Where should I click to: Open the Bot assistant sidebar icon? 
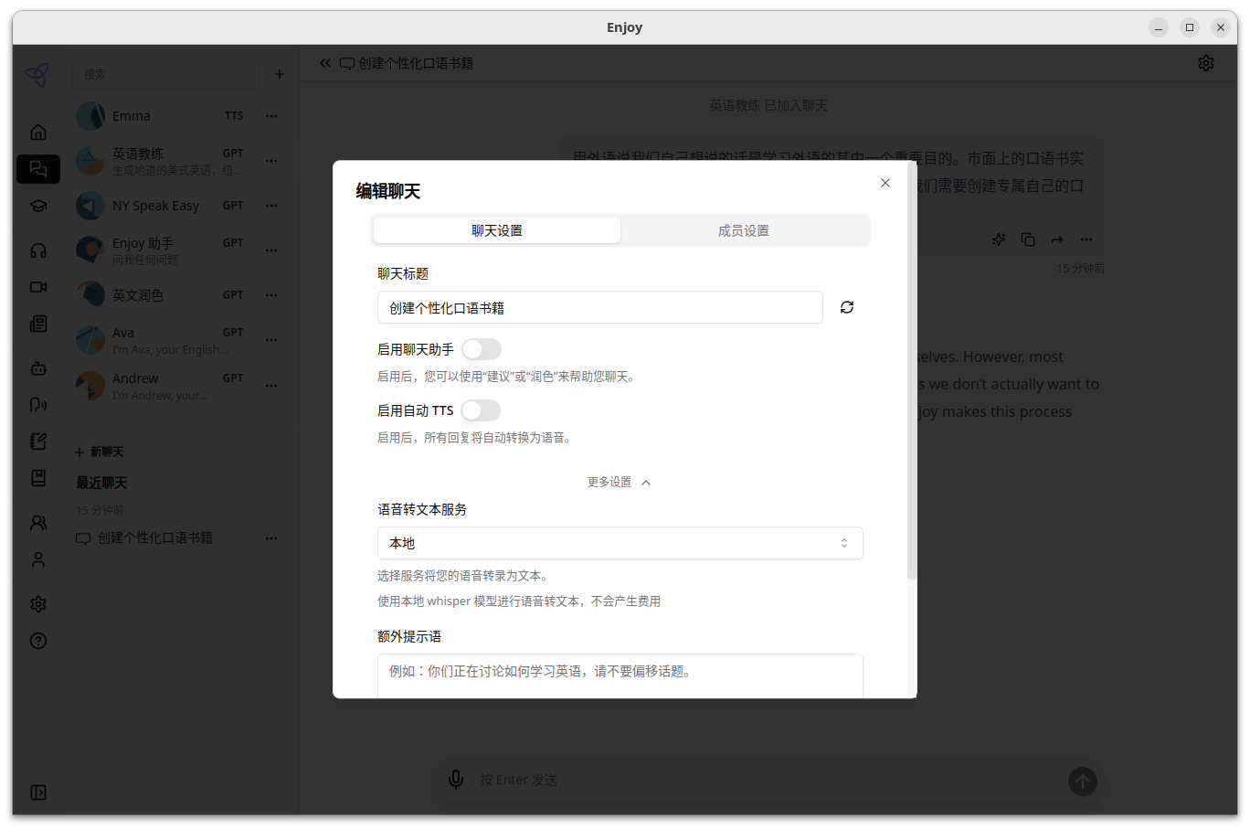(x=38, y=367)
